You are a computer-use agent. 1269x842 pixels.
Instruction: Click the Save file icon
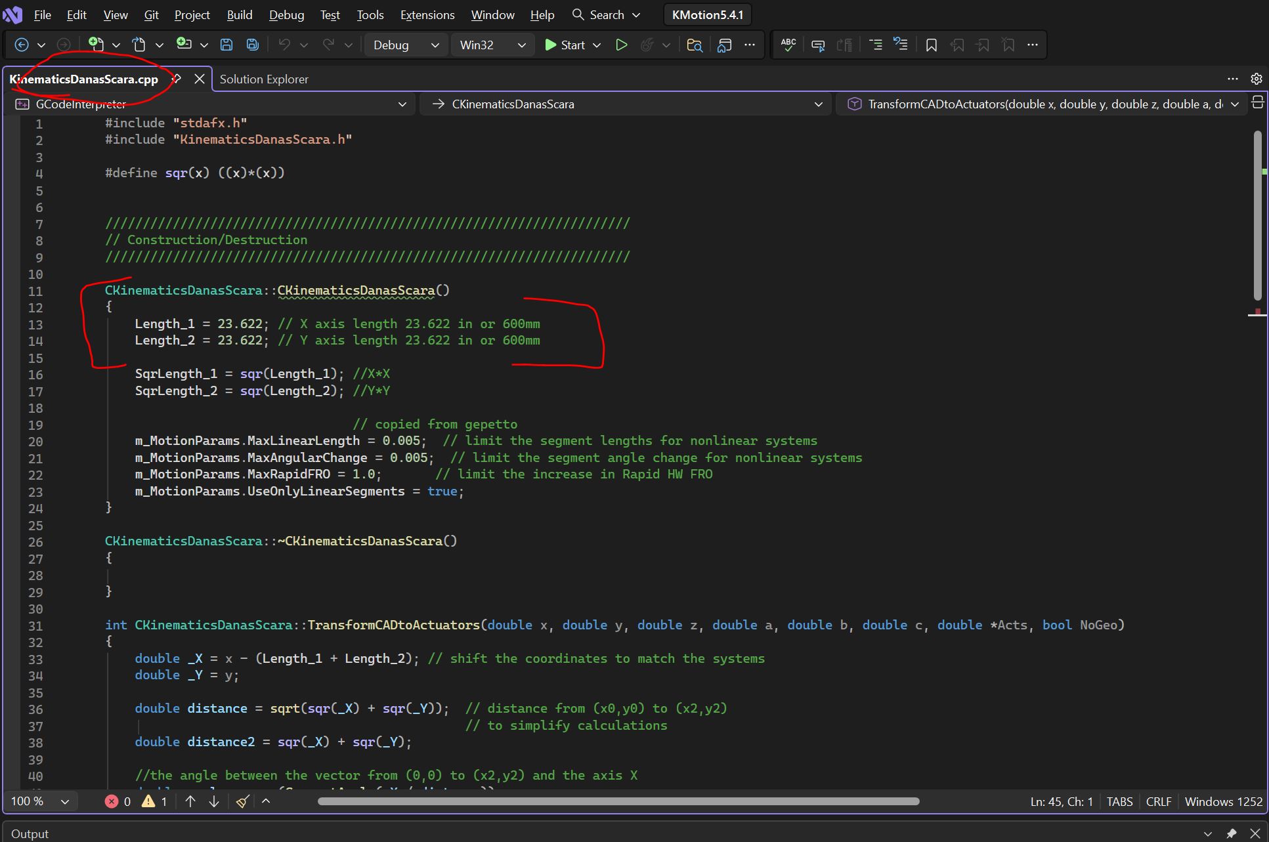pos(226,45)
